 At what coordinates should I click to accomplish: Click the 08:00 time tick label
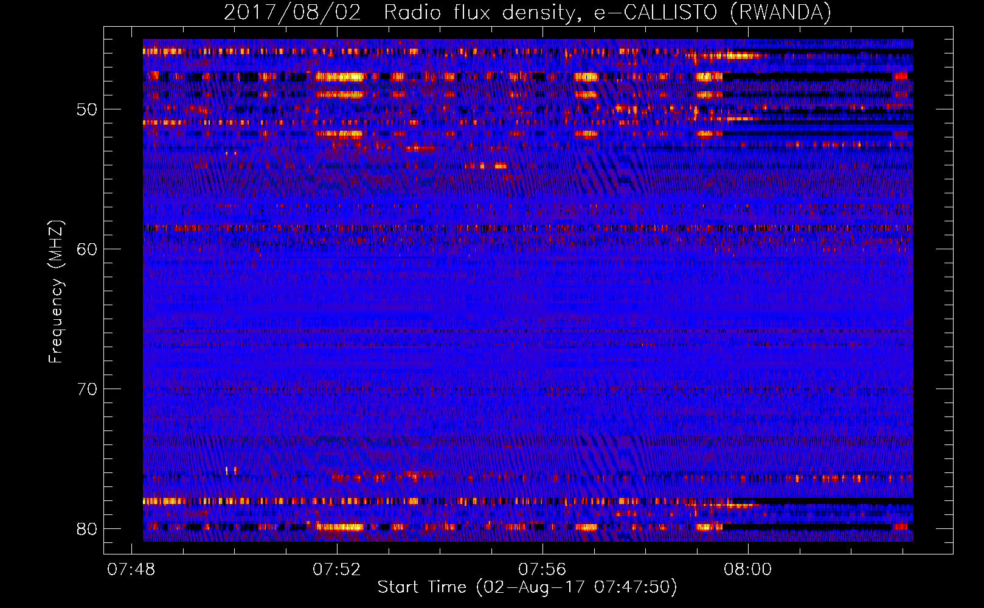tap(748, 570)
